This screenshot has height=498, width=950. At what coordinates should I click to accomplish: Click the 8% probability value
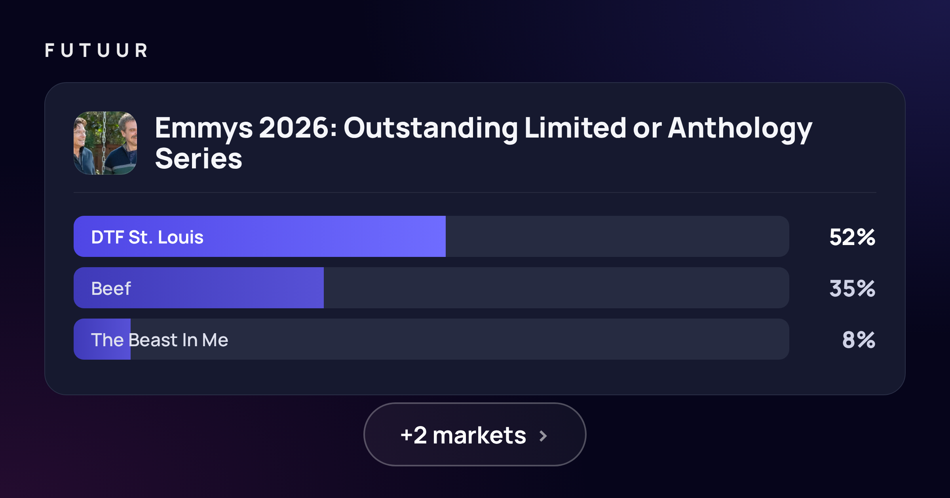[859, 340]
